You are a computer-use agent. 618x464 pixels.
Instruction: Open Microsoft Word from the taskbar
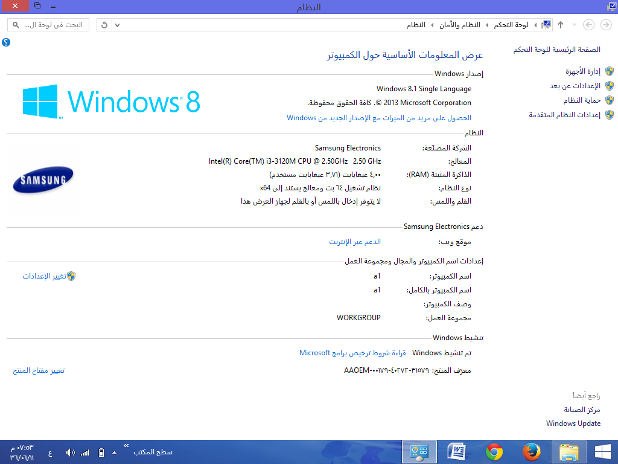click(457, 452)
